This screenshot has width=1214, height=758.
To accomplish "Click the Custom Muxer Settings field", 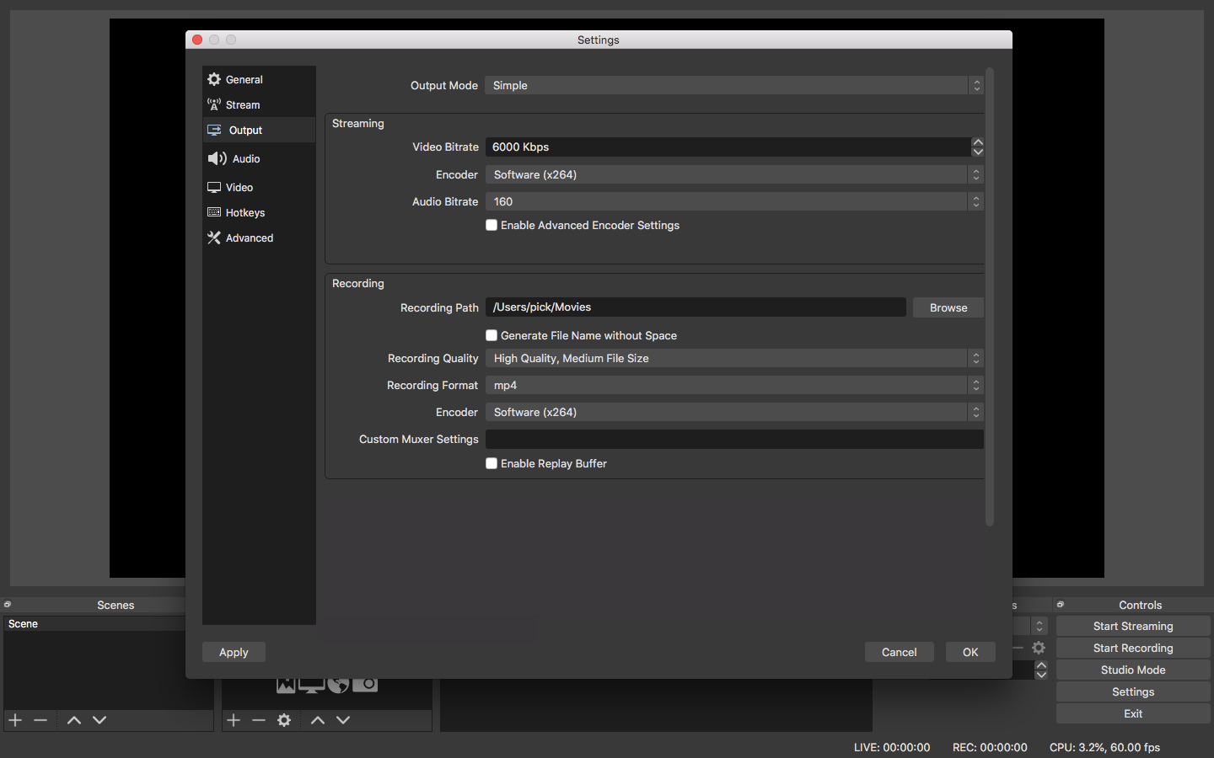I will (x=734, y=439).
